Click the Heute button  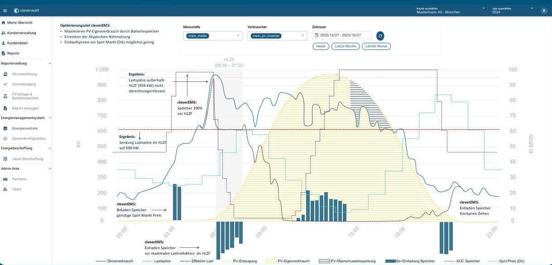pyautogui.click(x=321, y=46)
